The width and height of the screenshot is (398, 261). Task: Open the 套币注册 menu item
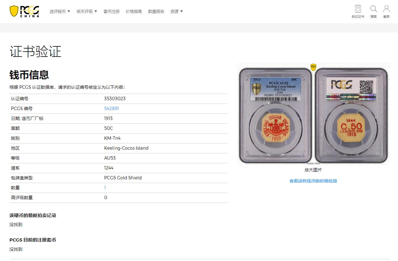(x=111, y=11)
